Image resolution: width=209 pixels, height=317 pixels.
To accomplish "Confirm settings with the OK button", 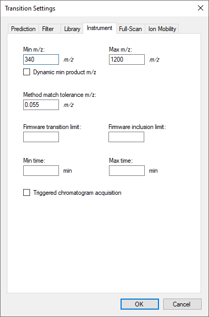I will coord(140,304).
